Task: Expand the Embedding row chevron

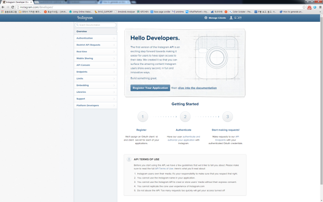Action: 114,85
